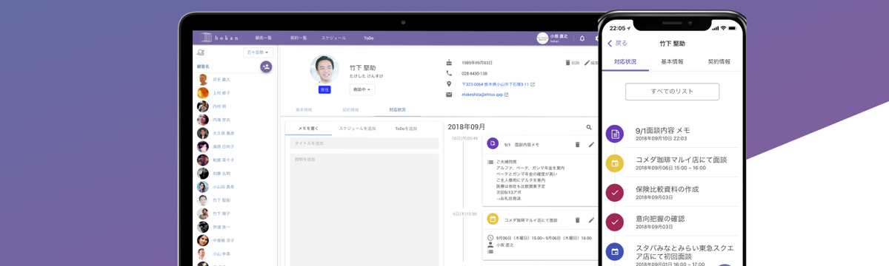
Task: Select customer 内海 京衣
Action: pyautogui.click(x=215, y=120)
